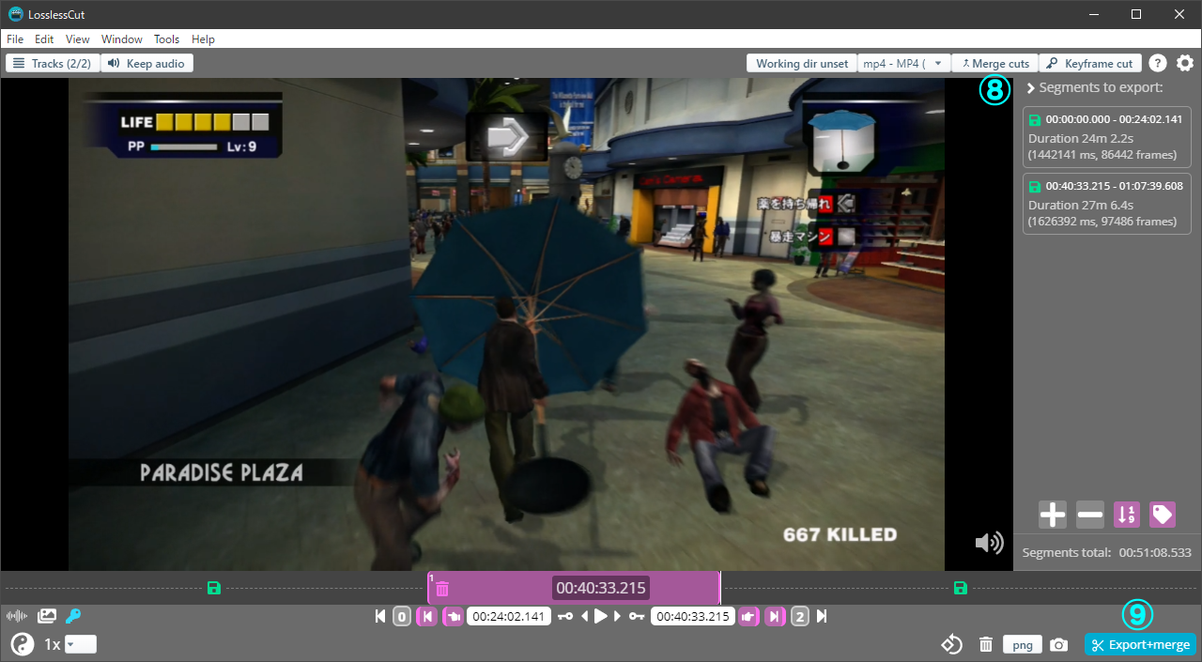Viewport: 1202px width, 662px height.
Task: Click the rotation preview icon
Action: click(952, 644)
